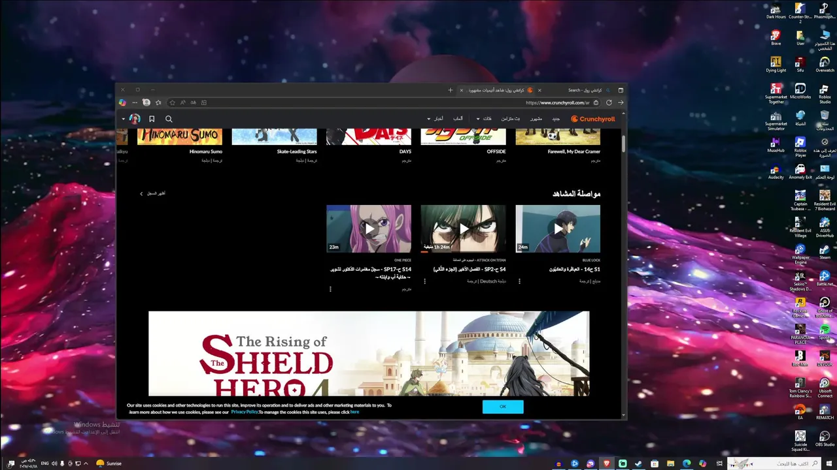The image size is (837, 470).
Task: Open the taskbar volume speaker icon
Action: (54, 463)
